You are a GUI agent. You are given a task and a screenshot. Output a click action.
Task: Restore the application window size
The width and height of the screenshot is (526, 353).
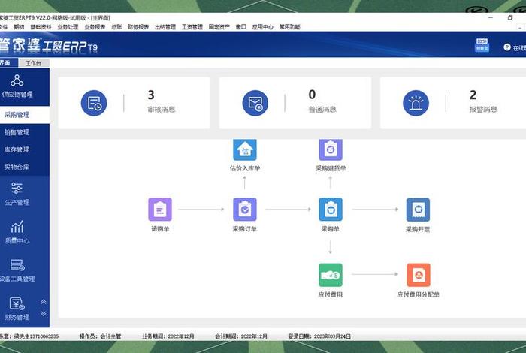click(x=510, y=17)
